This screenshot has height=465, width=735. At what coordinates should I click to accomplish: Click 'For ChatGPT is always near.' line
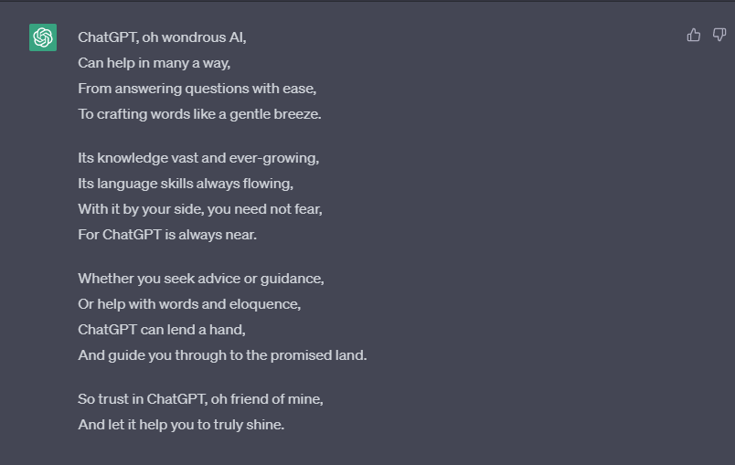click(167, 235)
